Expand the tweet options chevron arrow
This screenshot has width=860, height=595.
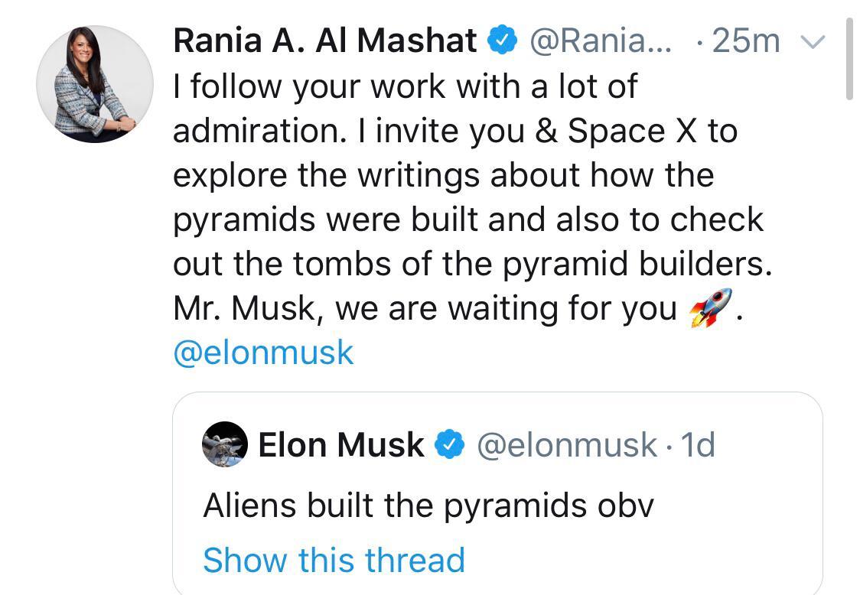(813, 41)
